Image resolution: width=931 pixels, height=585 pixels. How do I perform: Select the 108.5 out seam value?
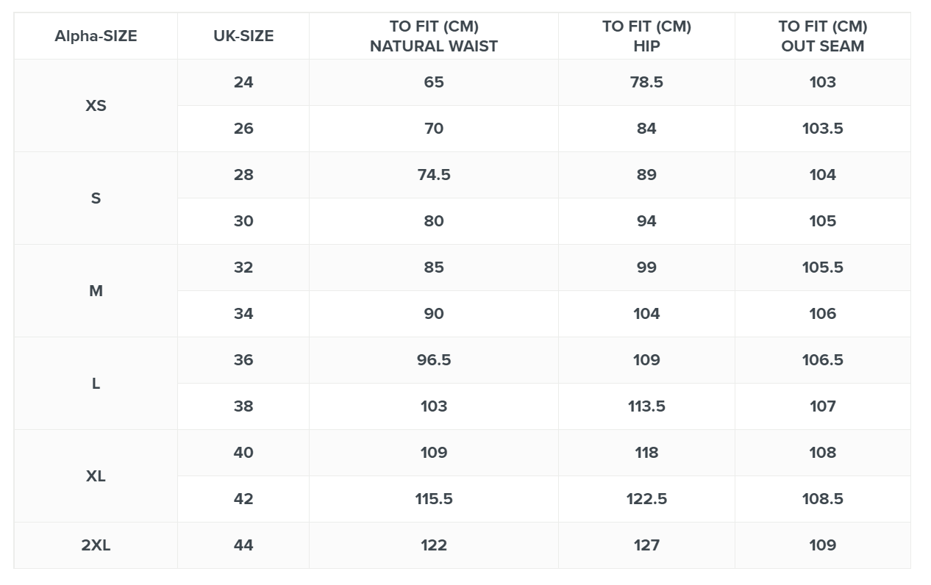(x=822, y=498)
